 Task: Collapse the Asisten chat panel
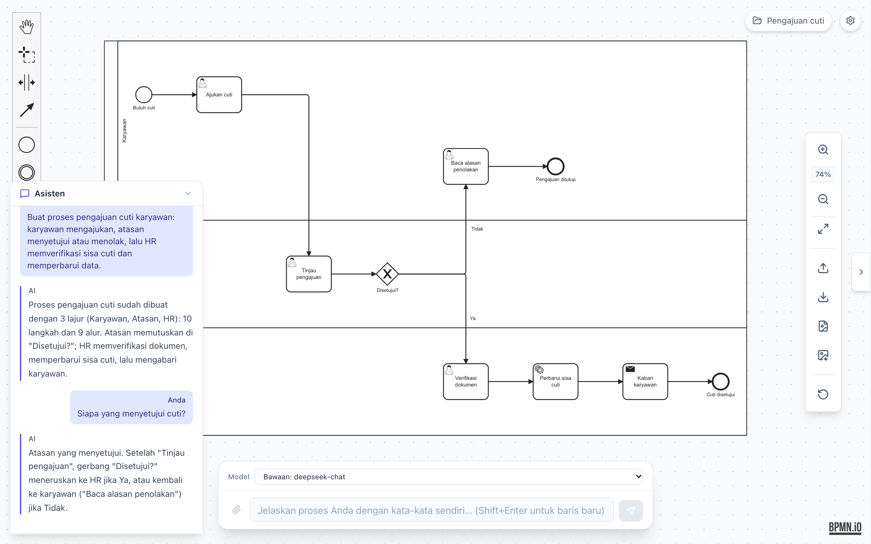coord(188,193)
